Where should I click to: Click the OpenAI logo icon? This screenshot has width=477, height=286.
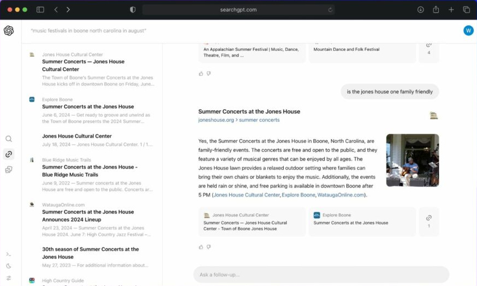(9, 31)
